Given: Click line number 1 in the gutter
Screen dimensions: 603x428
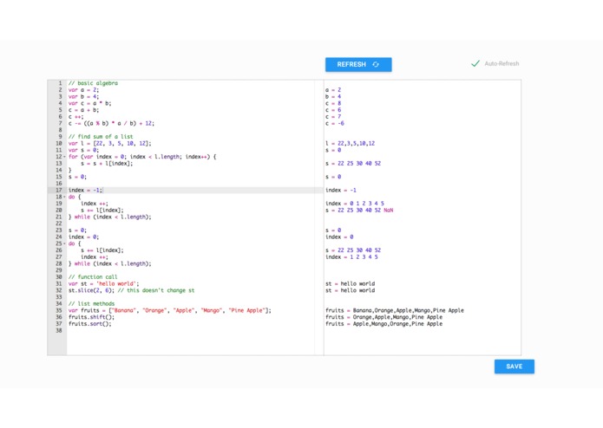Looking at the screenshot, I should pyautogui.click(x=61, y=83).
